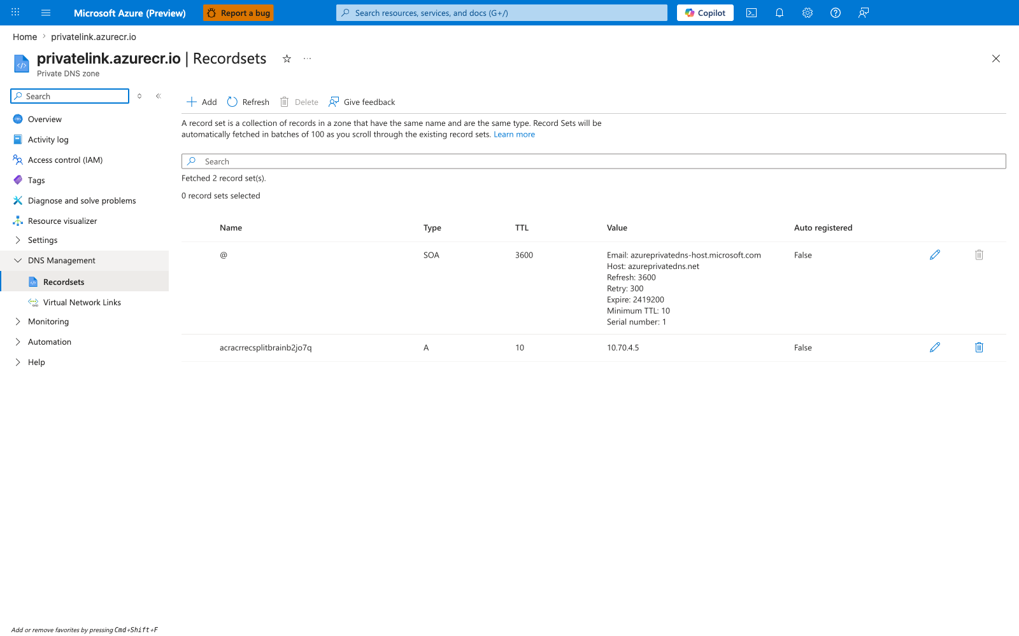
Task: Toggle expand/collapse all menu groups arrows
Action: click(x=139, y=96)
